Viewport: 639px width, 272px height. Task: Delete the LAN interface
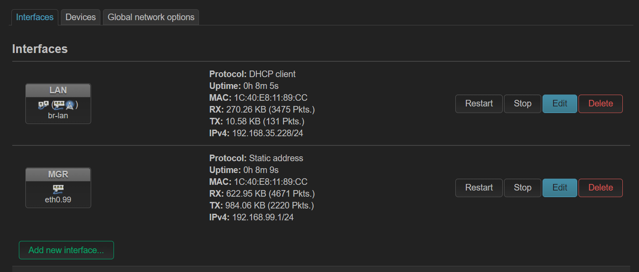[600, 104]
